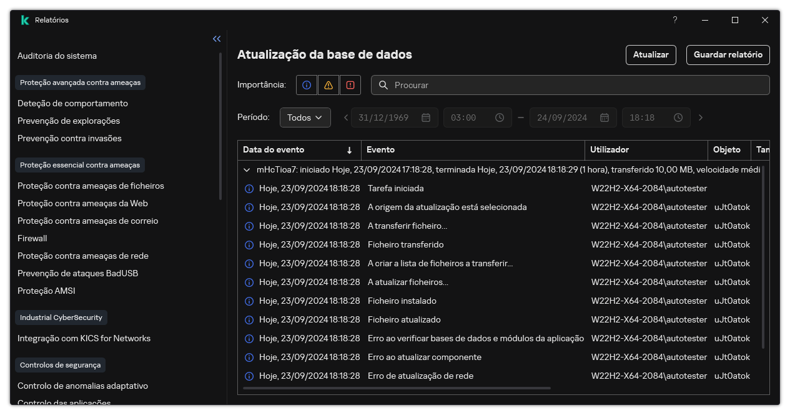
Task: Toggle the informational events filter
Action: click(x=306, y=84)
